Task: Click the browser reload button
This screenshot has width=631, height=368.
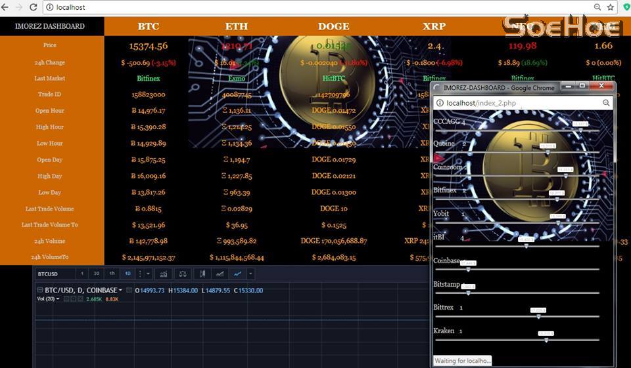Action: (x=33, y=7)
